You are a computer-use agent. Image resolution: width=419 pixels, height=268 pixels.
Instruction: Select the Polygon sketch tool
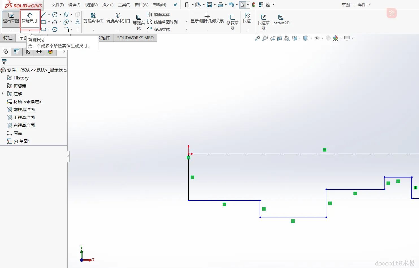(x=55, y=29)
